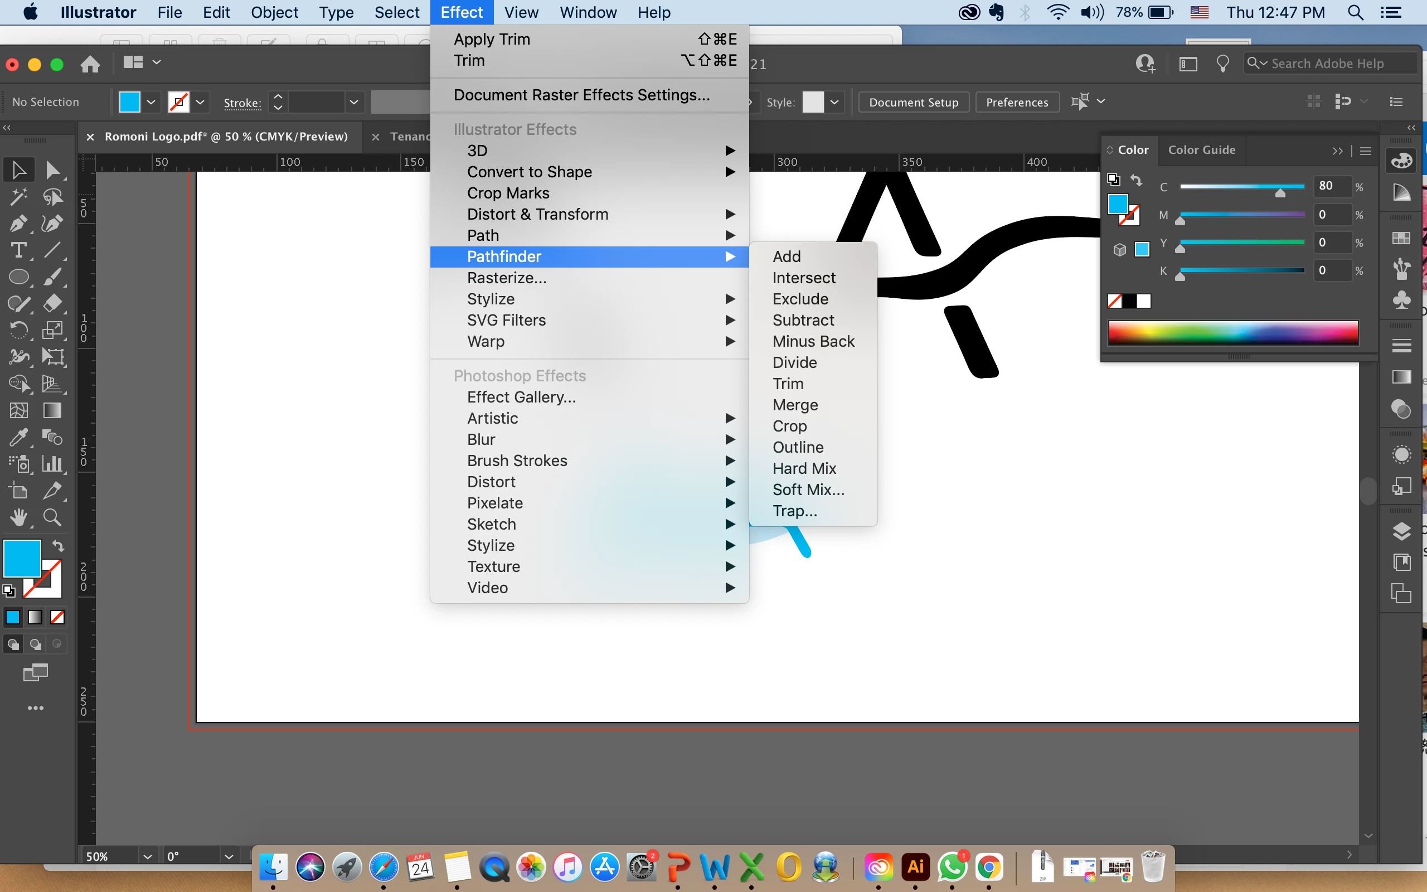Select the Pen tool
The width and height of the screenshot is (1427, 892).
point(18,224)
